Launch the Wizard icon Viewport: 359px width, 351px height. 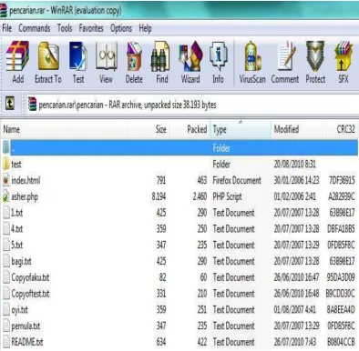coord(190,56)
